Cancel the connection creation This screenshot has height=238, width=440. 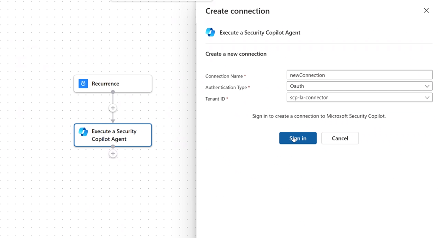[340, 138]
